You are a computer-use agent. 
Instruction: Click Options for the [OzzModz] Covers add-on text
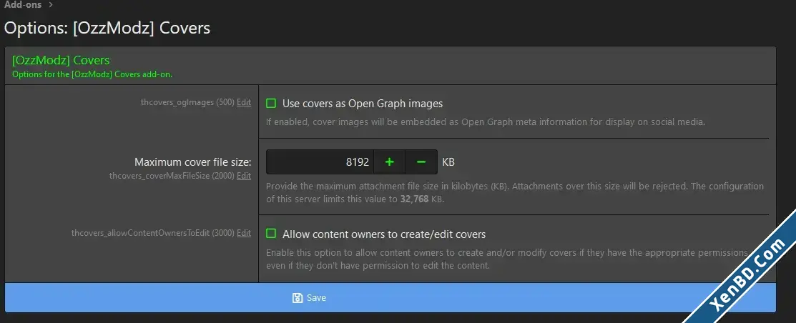92,74
